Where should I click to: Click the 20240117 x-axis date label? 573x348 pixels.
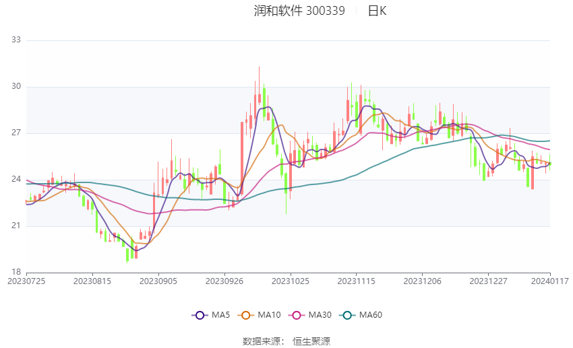[550, 281]
